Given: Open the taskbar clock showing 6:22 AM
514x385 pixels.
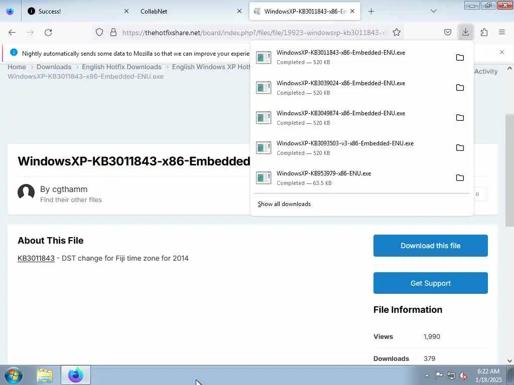Looking at the screenshot, I should [488, 375].
